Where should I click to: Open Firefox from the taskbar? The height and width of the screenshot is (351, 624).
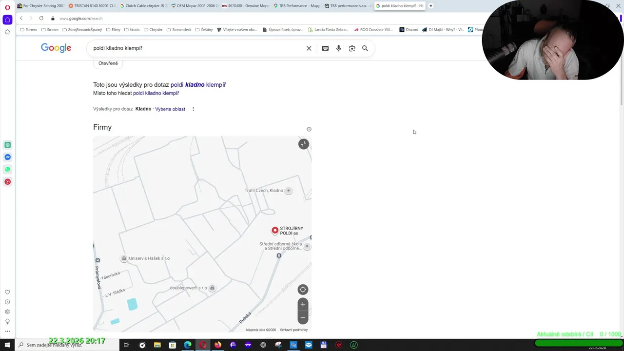(217, 345)
